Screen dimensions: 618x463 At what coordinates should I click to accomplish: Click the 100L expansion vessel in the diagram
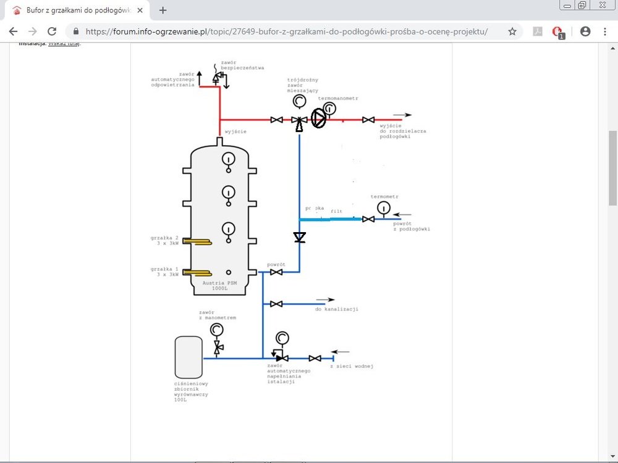tap(188, 357)
